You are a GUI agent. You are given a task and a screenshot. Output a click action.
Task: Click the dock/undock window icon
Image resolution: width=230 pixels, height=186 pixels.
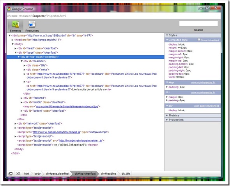point(11,174)
